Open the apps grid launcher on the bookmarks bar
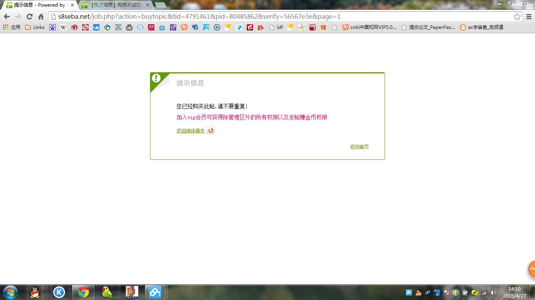 (5, 27)
